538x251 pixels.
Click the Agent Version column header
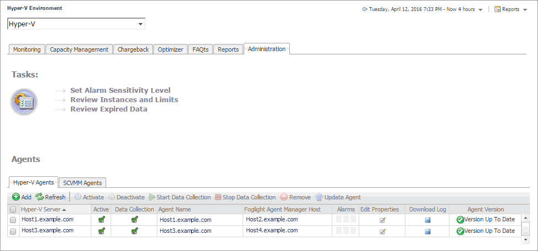click(x=486, y=209)
